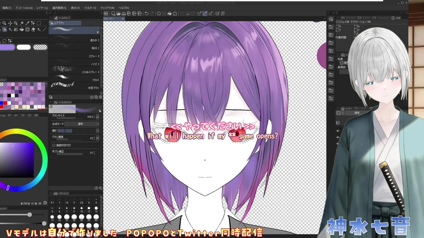424x238 pixels.
Task: Select the speech Balloon tool
Action: [4, 41]
